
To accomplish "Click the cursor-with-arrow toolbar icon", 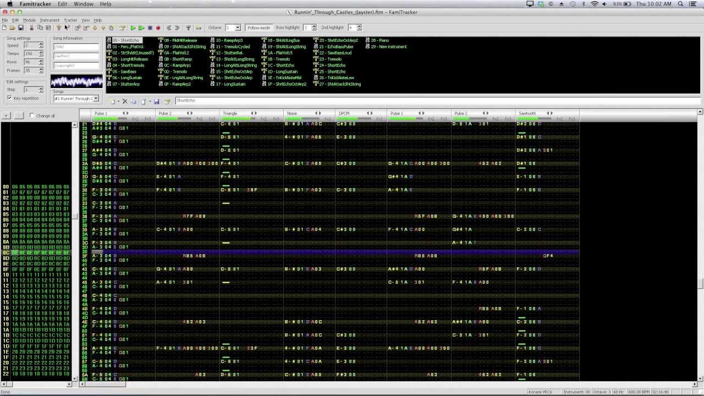I will [x=67, y=28].
